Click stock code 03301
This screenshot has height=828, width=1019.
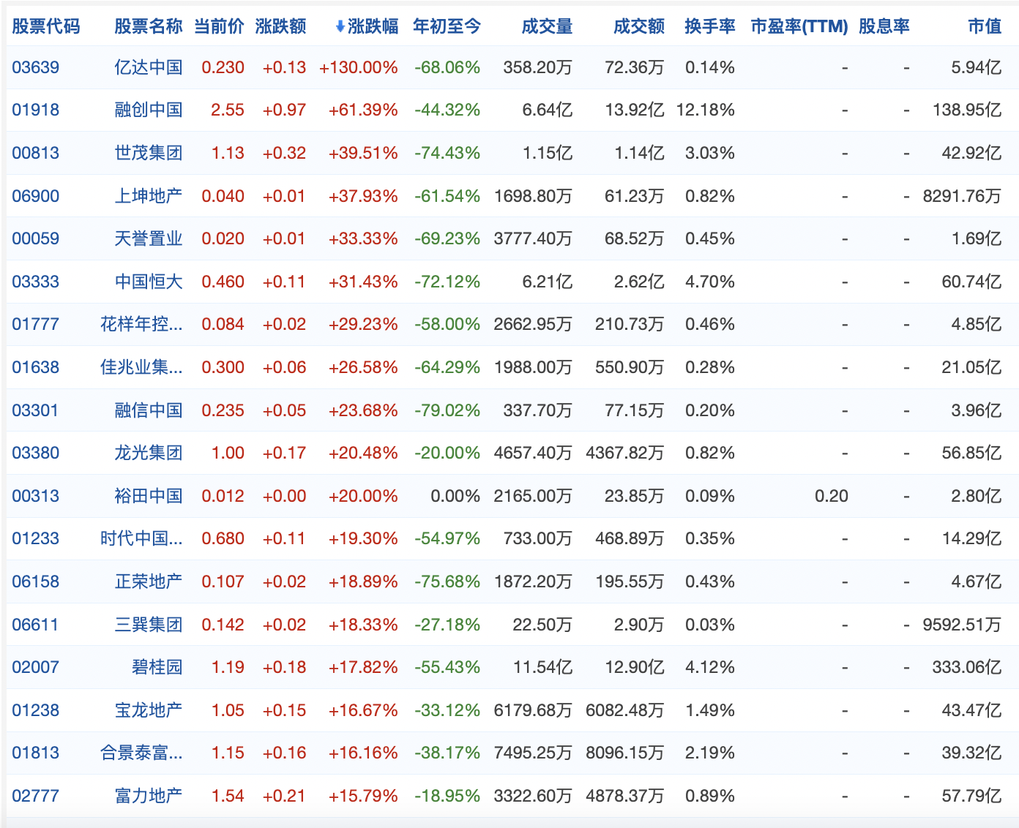click(36, 410)
